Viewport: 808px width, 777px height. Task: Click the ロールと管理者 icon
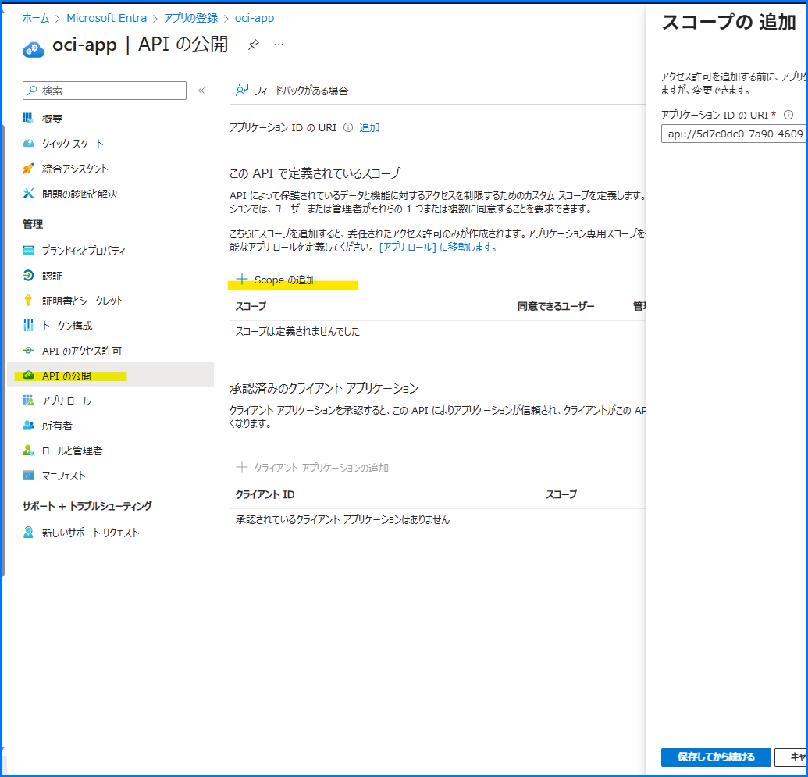28,451
